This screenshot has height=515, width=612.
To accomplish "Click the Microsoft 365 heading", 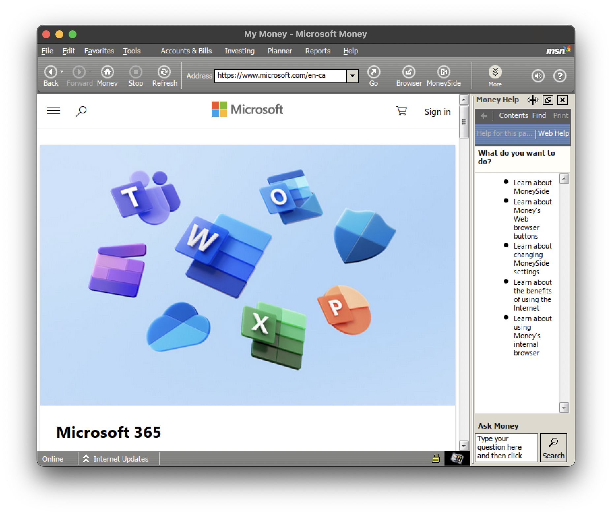I will (x=108, y=432).
